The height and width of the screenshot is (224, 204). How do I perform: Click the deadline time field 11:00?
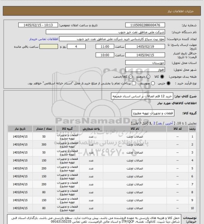click(105, 47)
